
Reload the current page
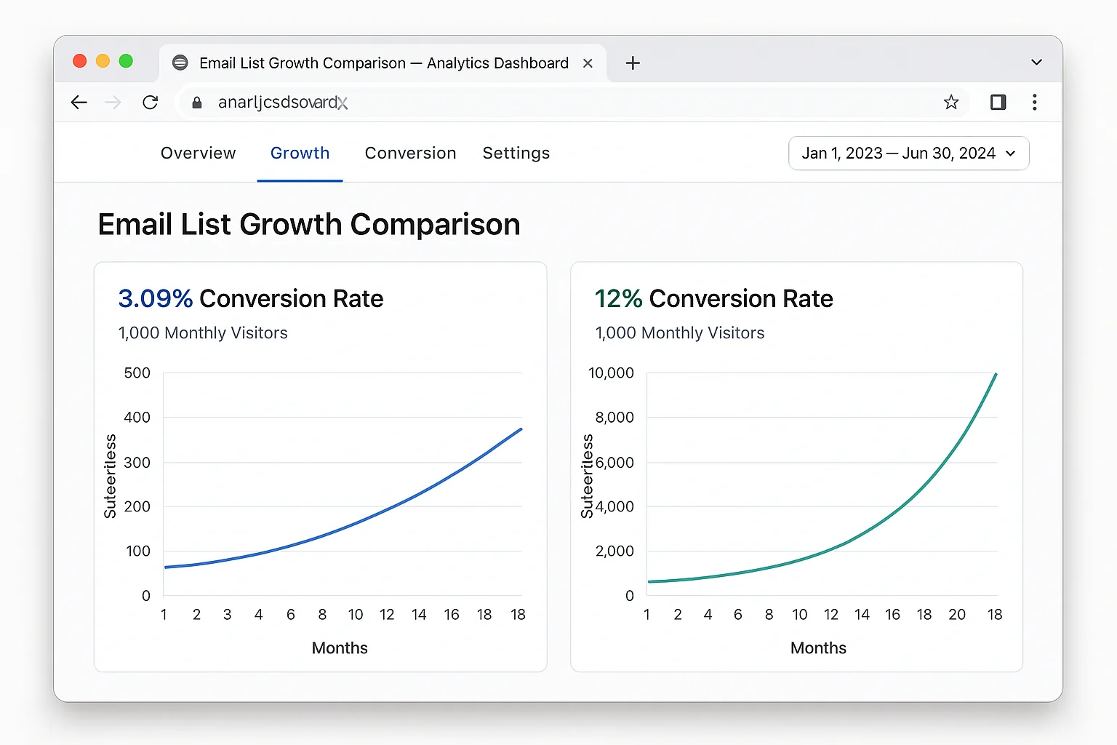(x=151, y=102)
